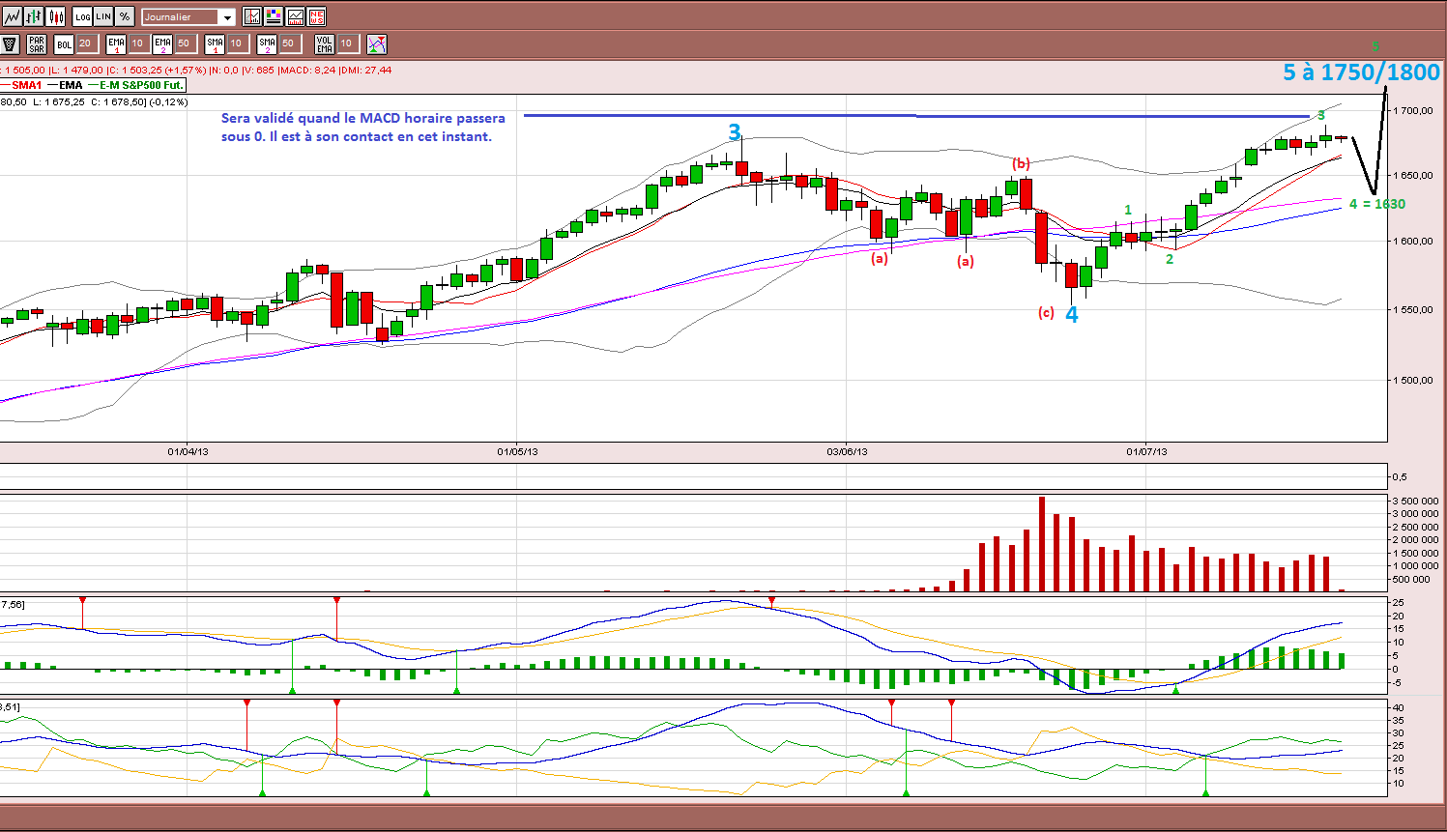Toggle the LOG scale button
Screen dimensions: 1447x832
click(83, 16)
